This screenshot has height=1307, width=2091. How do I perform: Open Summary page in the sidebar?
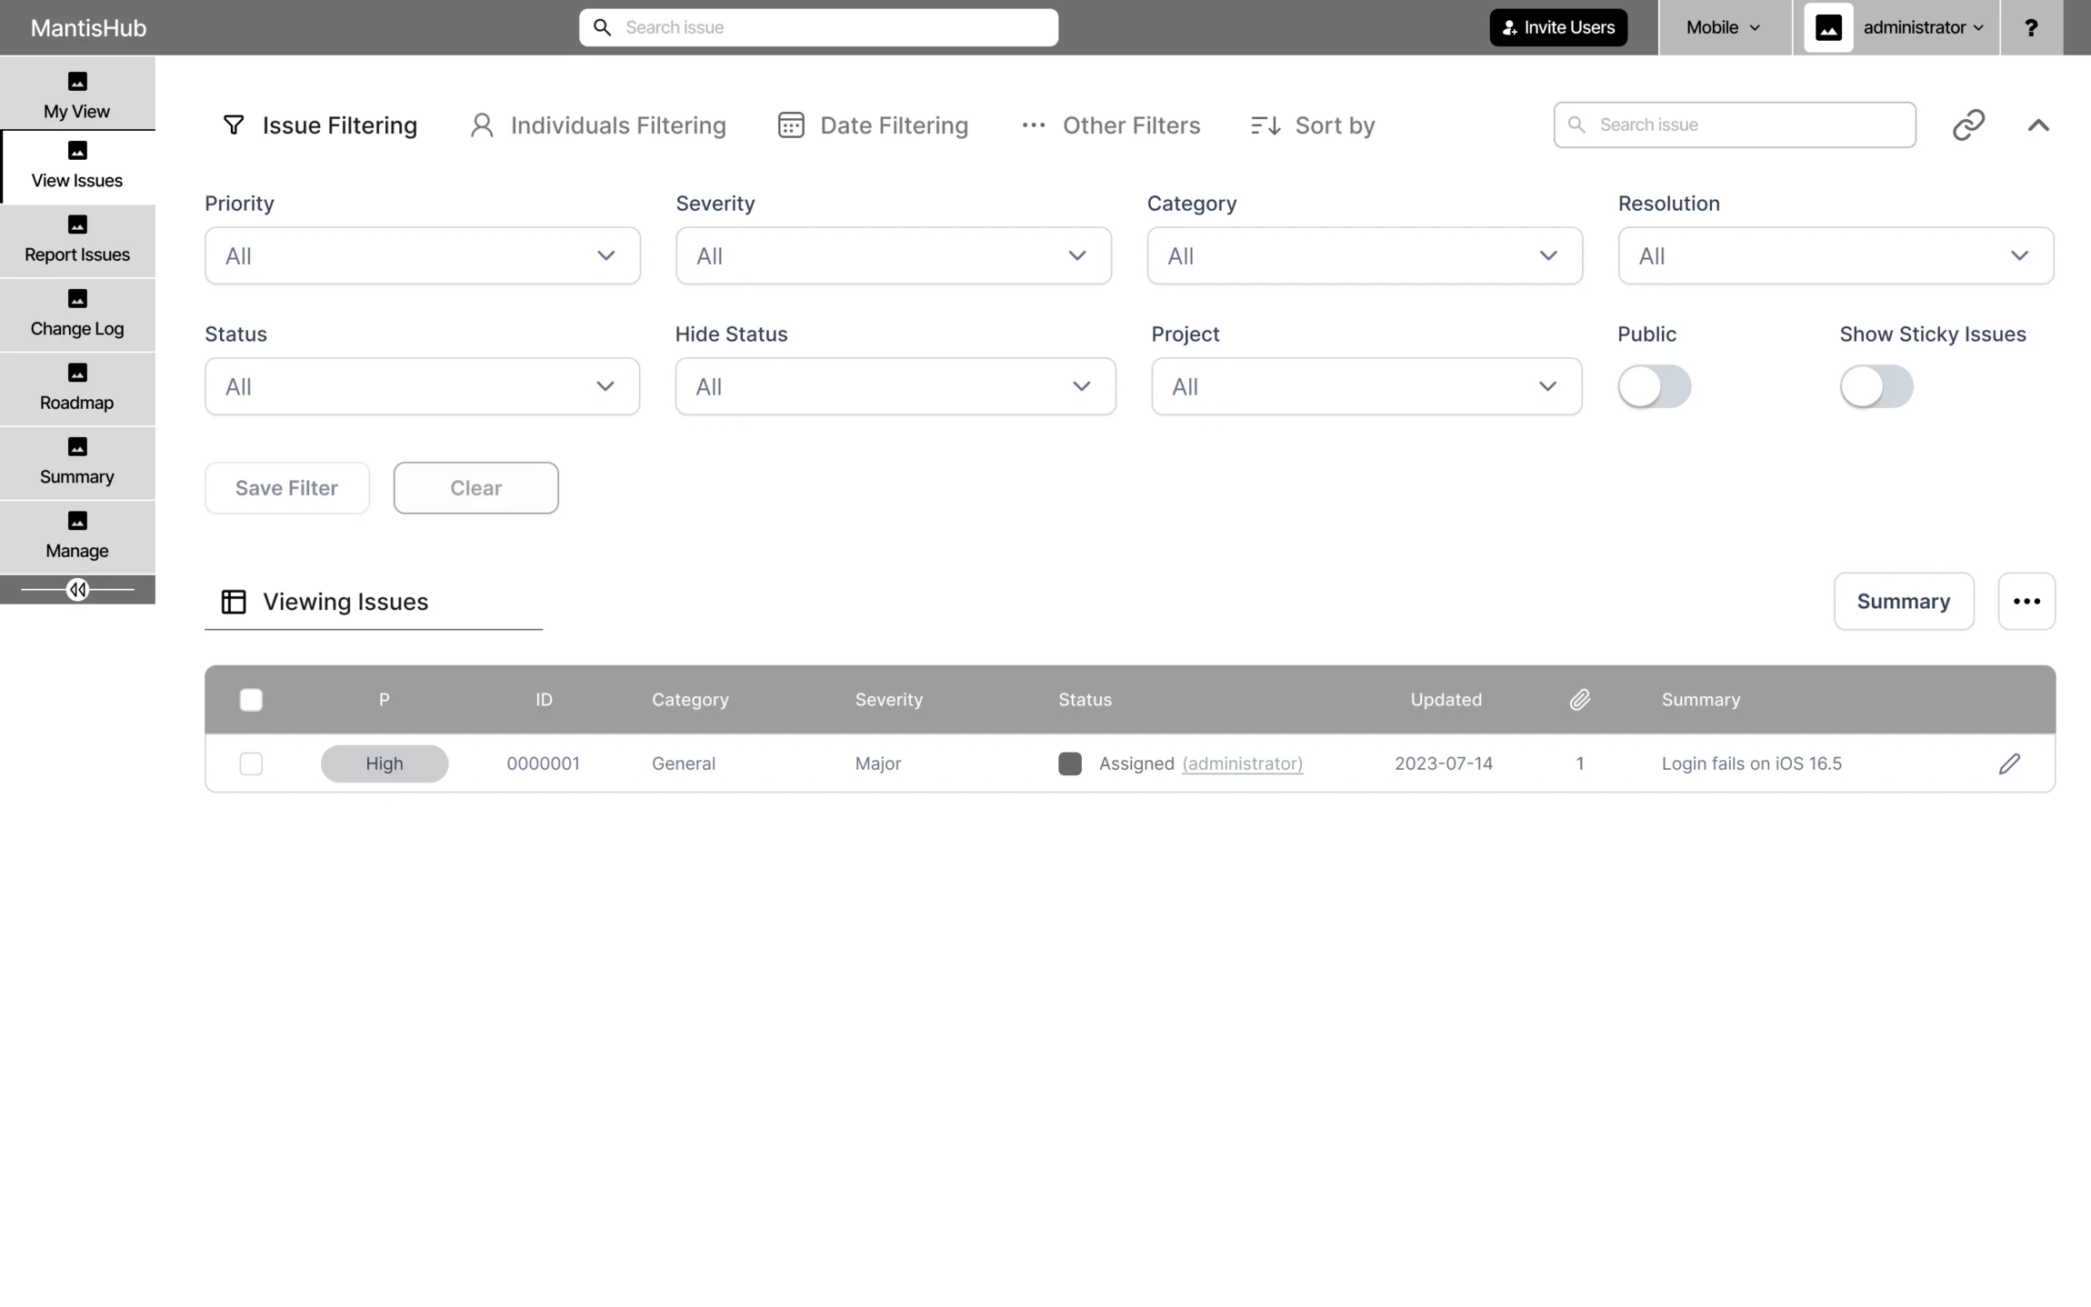(77, 463)
